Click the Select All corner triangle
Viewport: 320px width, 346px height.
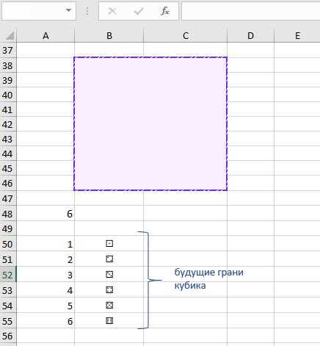10,36
